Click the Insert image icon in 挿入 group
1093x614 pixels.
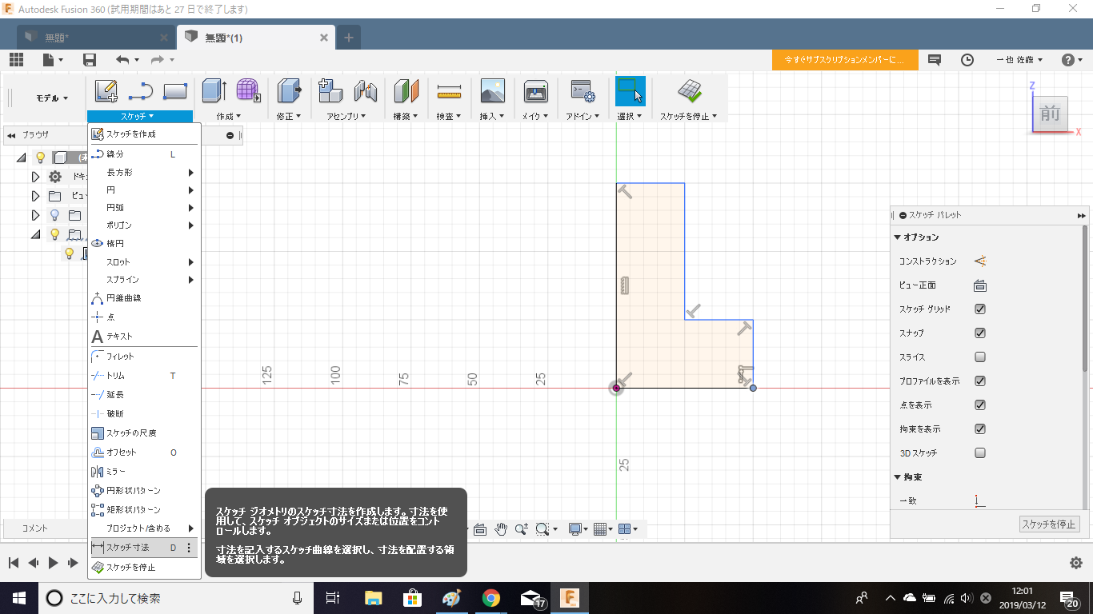(492, 91)
